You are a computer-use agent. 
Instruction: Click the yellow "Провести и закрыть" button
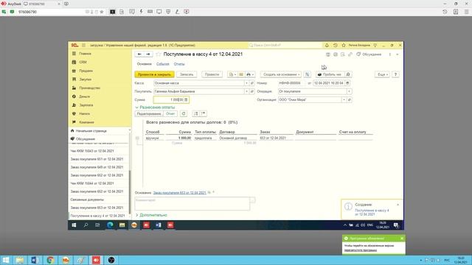click(154, 74)
